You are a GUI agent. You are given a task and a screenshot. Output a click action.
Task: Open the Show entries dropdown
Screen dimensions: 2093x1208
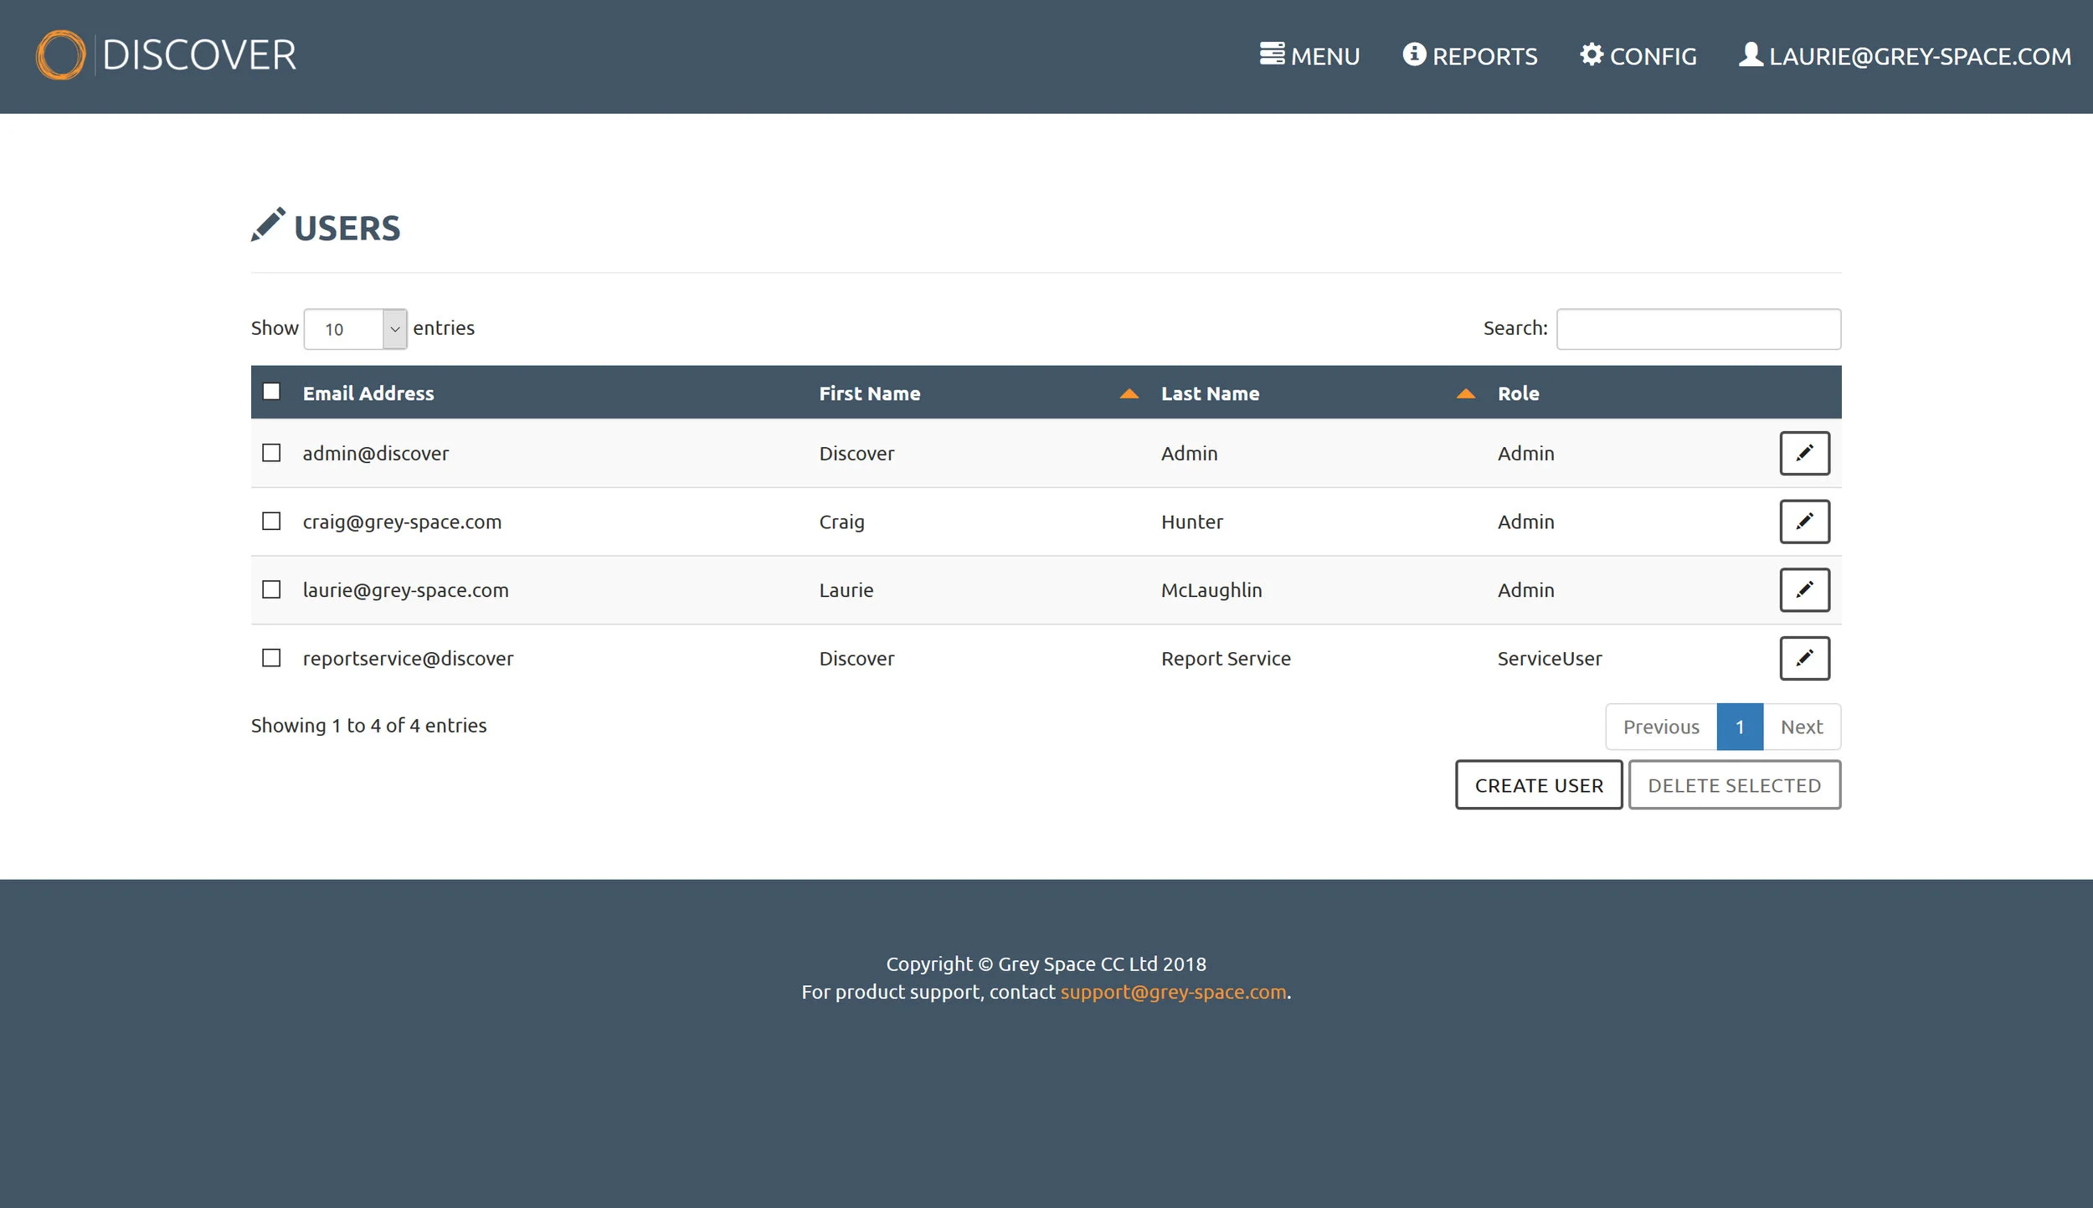[355, 329]
